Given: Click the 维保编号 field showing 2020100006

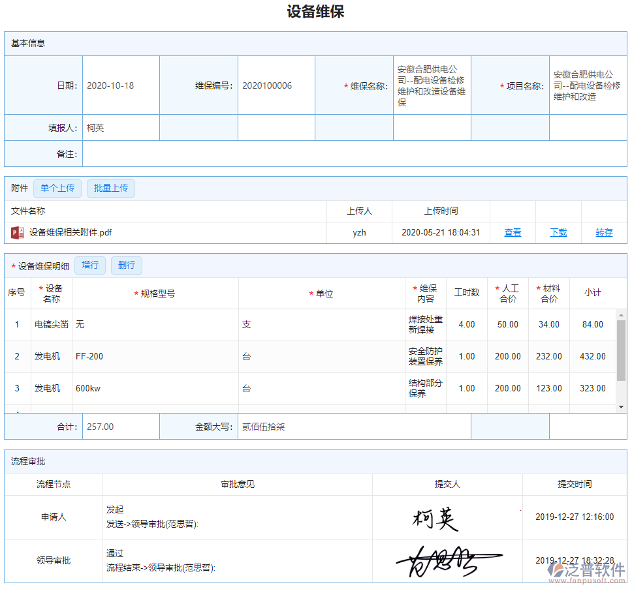Looking at the screenshot, I should tap(276, 85).
